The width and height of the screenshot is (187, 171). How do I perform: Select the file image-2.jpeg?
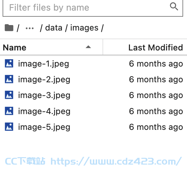tap(93, 79)
